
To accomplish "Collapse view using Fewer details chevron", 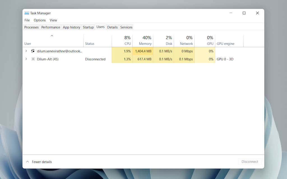I will point(27,162).
